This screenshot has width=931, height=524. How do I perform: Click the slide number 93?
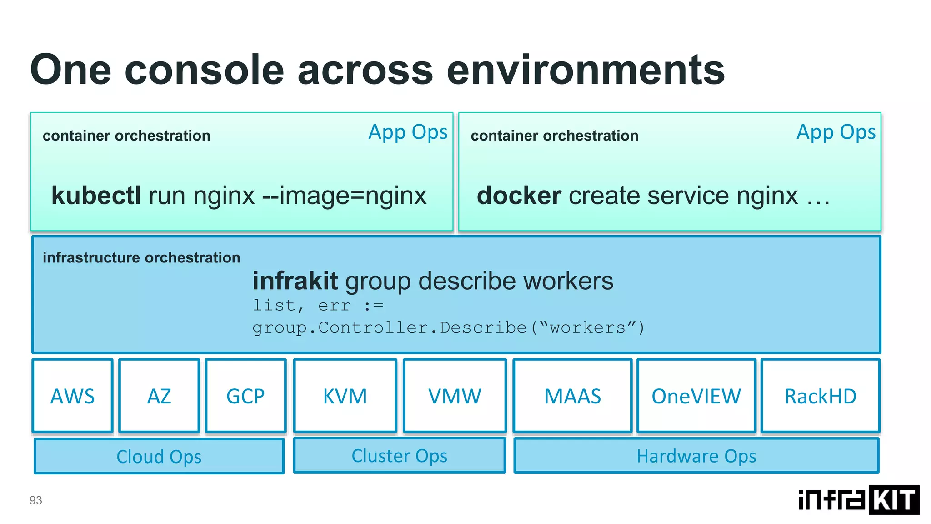point(35,500)
